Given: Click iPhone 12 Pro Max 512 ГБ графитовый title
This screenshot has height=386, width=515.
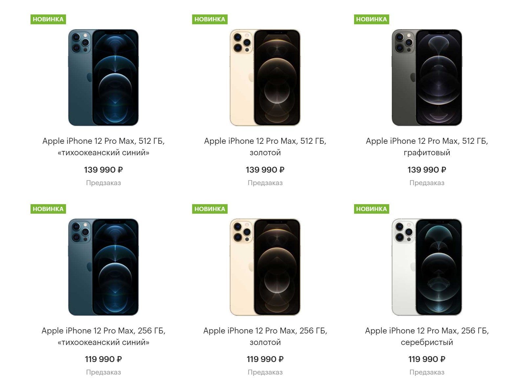Looking at the screenshot, I should pyautogui.click(x=427, y=147).
